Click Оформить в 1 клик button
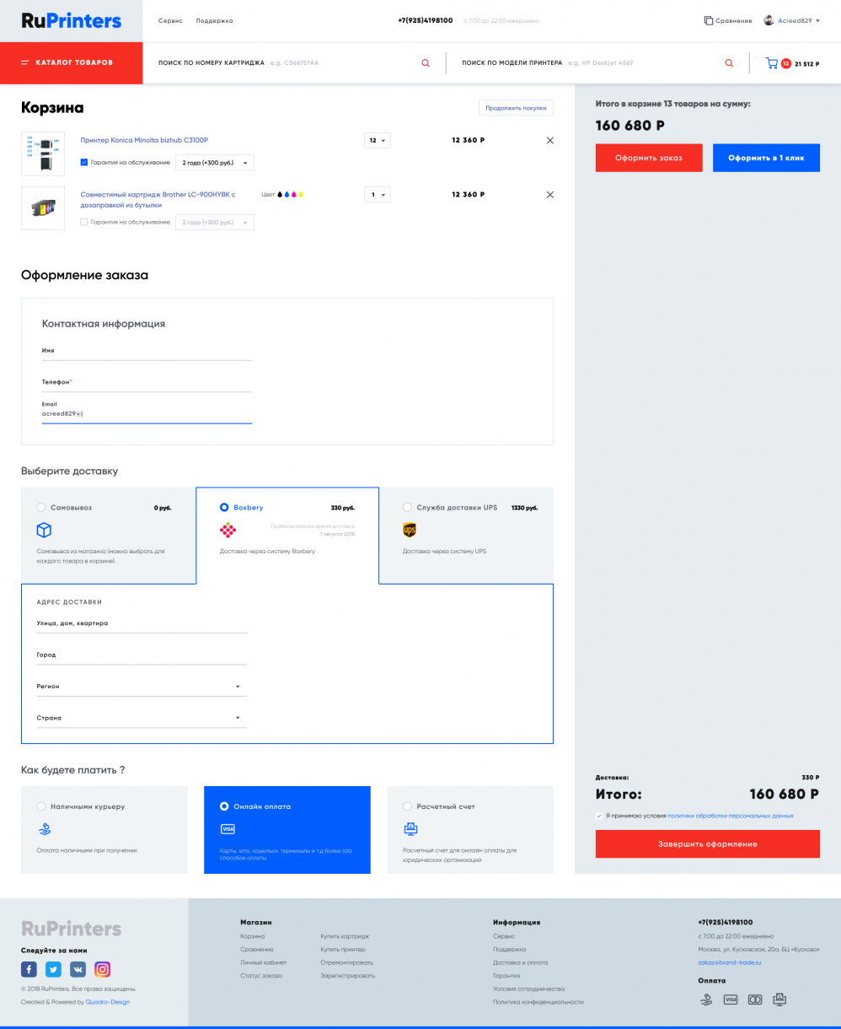The height and width of the screenshot is (1029, 841). pyautogui.click(x=766, y=158)
